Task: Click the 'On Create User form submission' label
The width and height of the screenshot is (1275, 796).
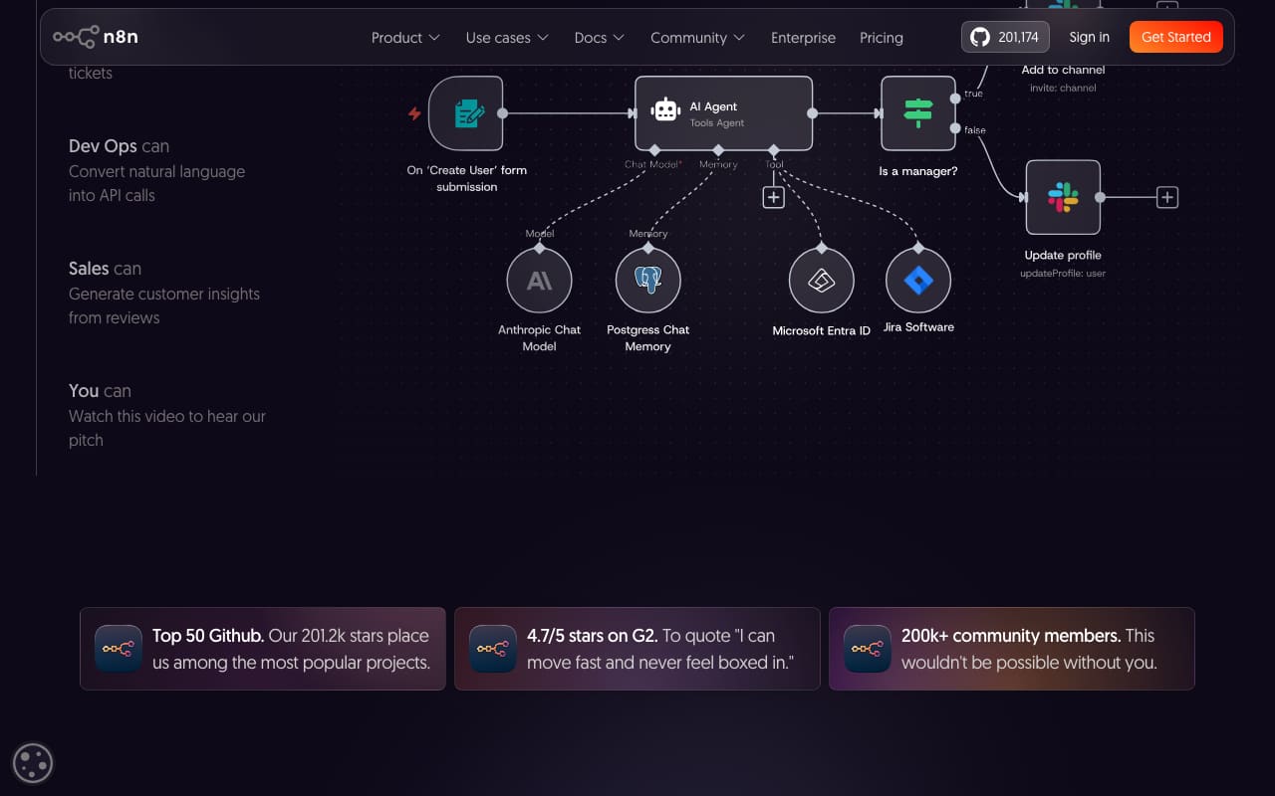Action: point(467,178)
